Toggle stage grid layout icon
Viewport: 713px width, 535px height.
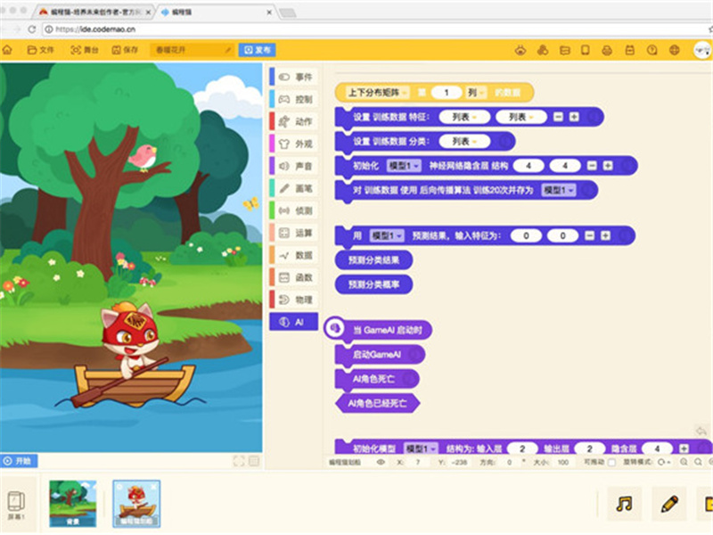tap(254, 461)
